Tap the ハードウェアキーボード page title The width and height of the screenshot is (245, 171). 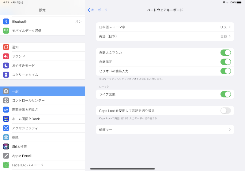(165, 10)
